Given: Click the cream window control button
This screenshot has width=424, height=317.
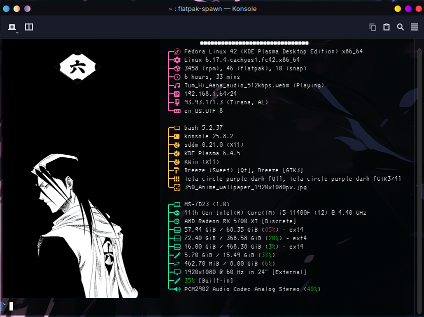Looking at the screenshot, I should (x=17, y=9).
